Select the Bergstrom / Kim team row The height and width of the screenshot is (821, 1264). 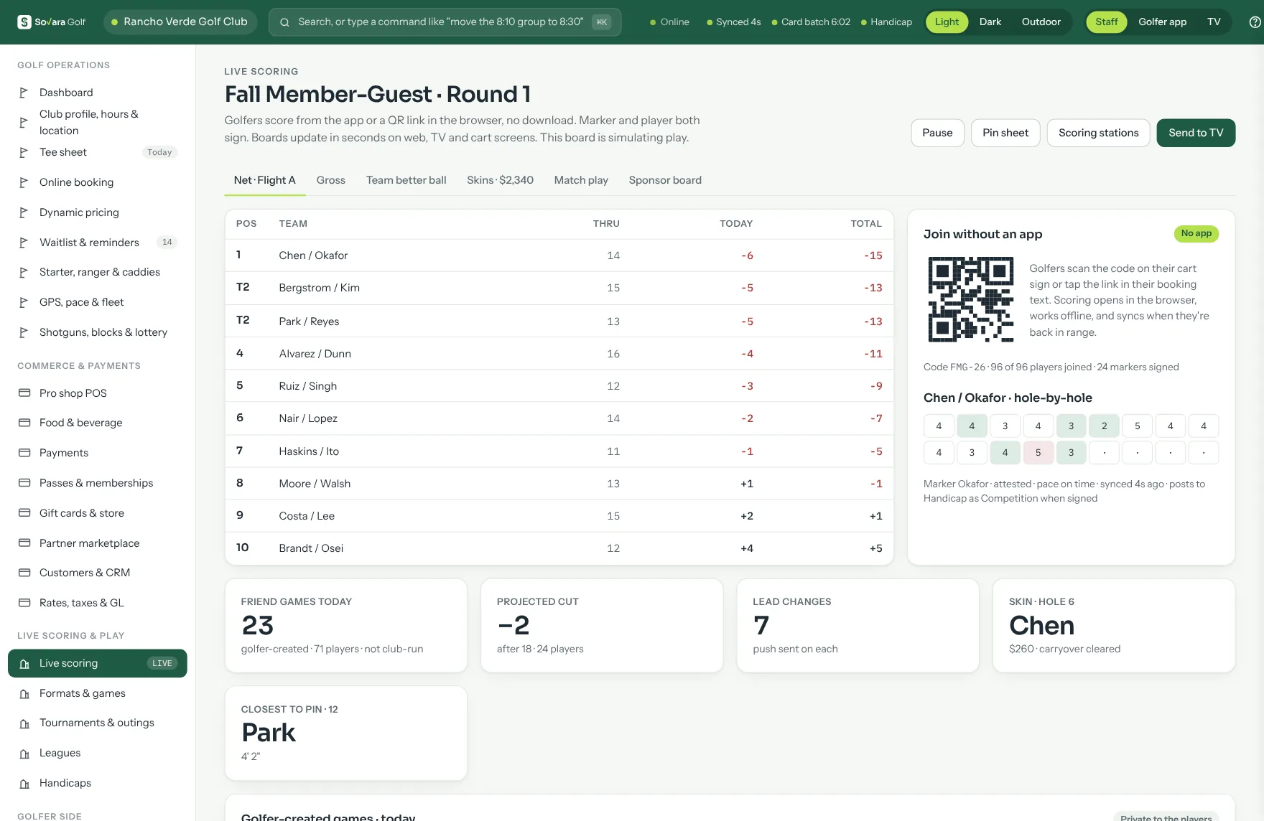(x=559, y=288)
